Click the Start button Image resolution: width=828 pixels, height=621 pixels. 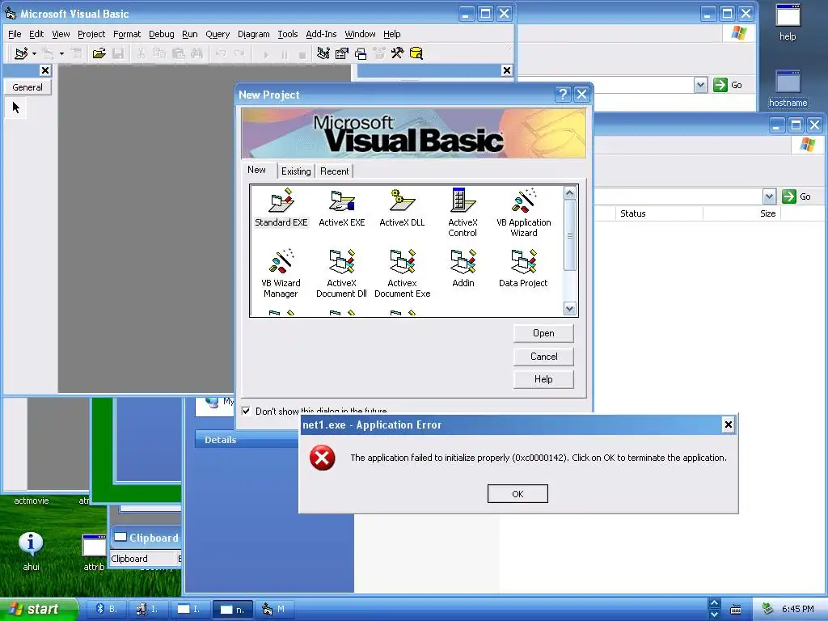(39, 609)
